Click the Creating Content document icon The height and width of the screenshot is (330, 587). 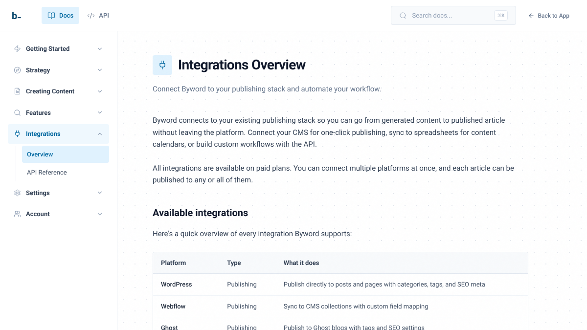pyautogui.click(x=17, y=91)
